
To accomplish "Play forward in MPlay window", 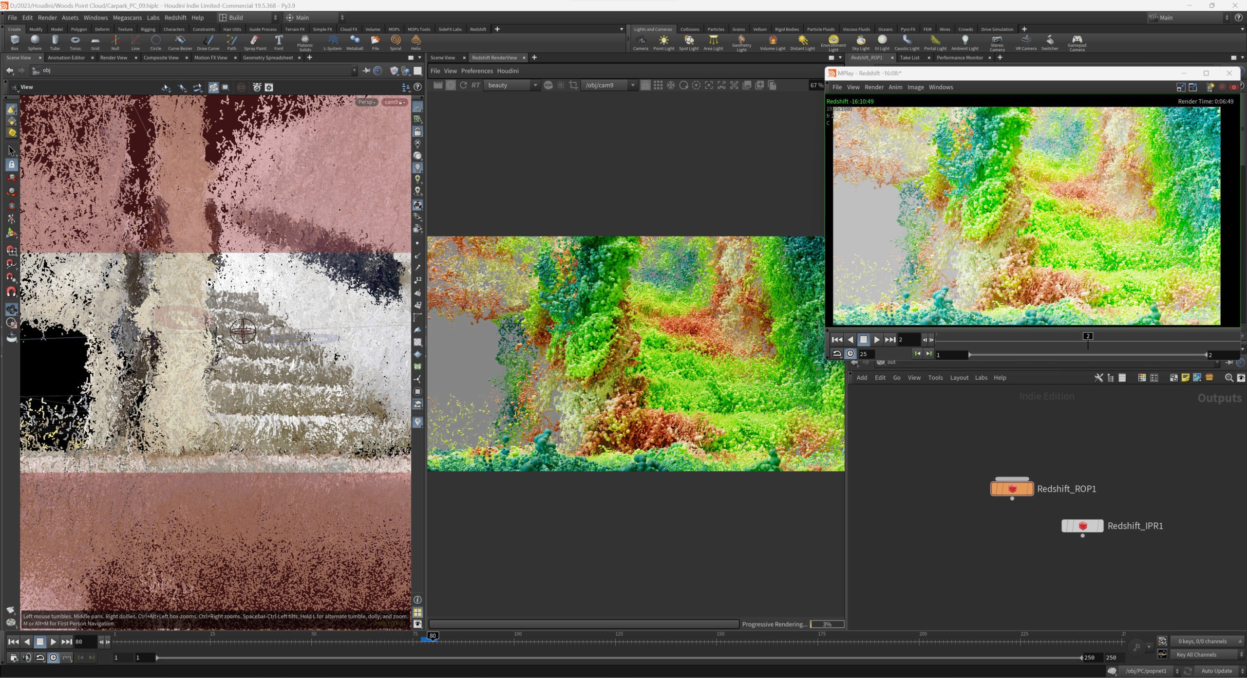I will pos(876,340).
